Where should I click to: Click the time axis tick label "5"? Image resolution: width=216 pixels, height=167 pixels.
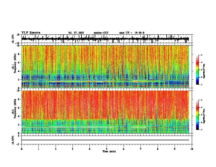107,149
